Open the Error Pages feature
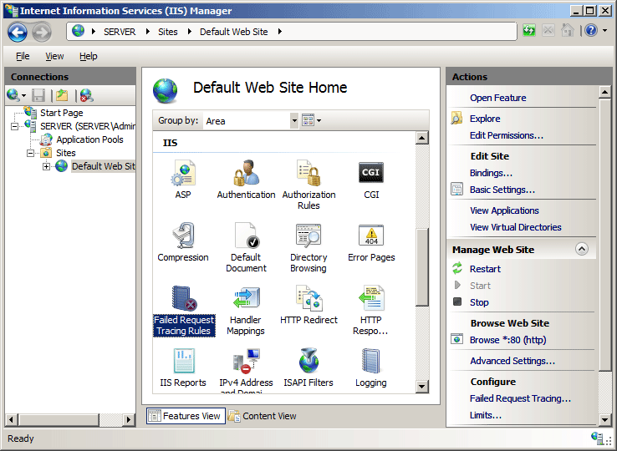Image resolution: width=617 pixels, height=451 pixels. 371,242
